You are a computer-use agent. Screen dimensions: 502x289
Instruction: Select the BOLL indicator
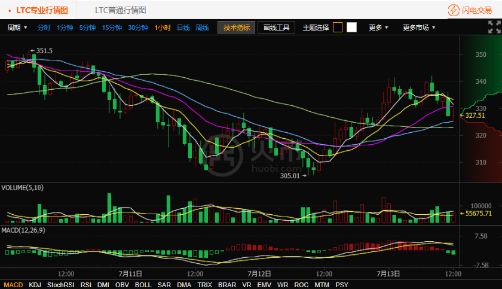143,285
